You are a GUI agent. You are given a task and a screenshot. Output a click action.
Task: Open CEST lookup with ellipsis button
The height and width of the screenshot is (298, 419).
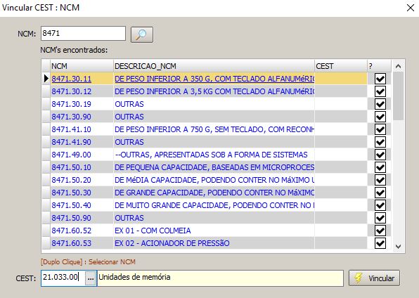tap(91, 278)
